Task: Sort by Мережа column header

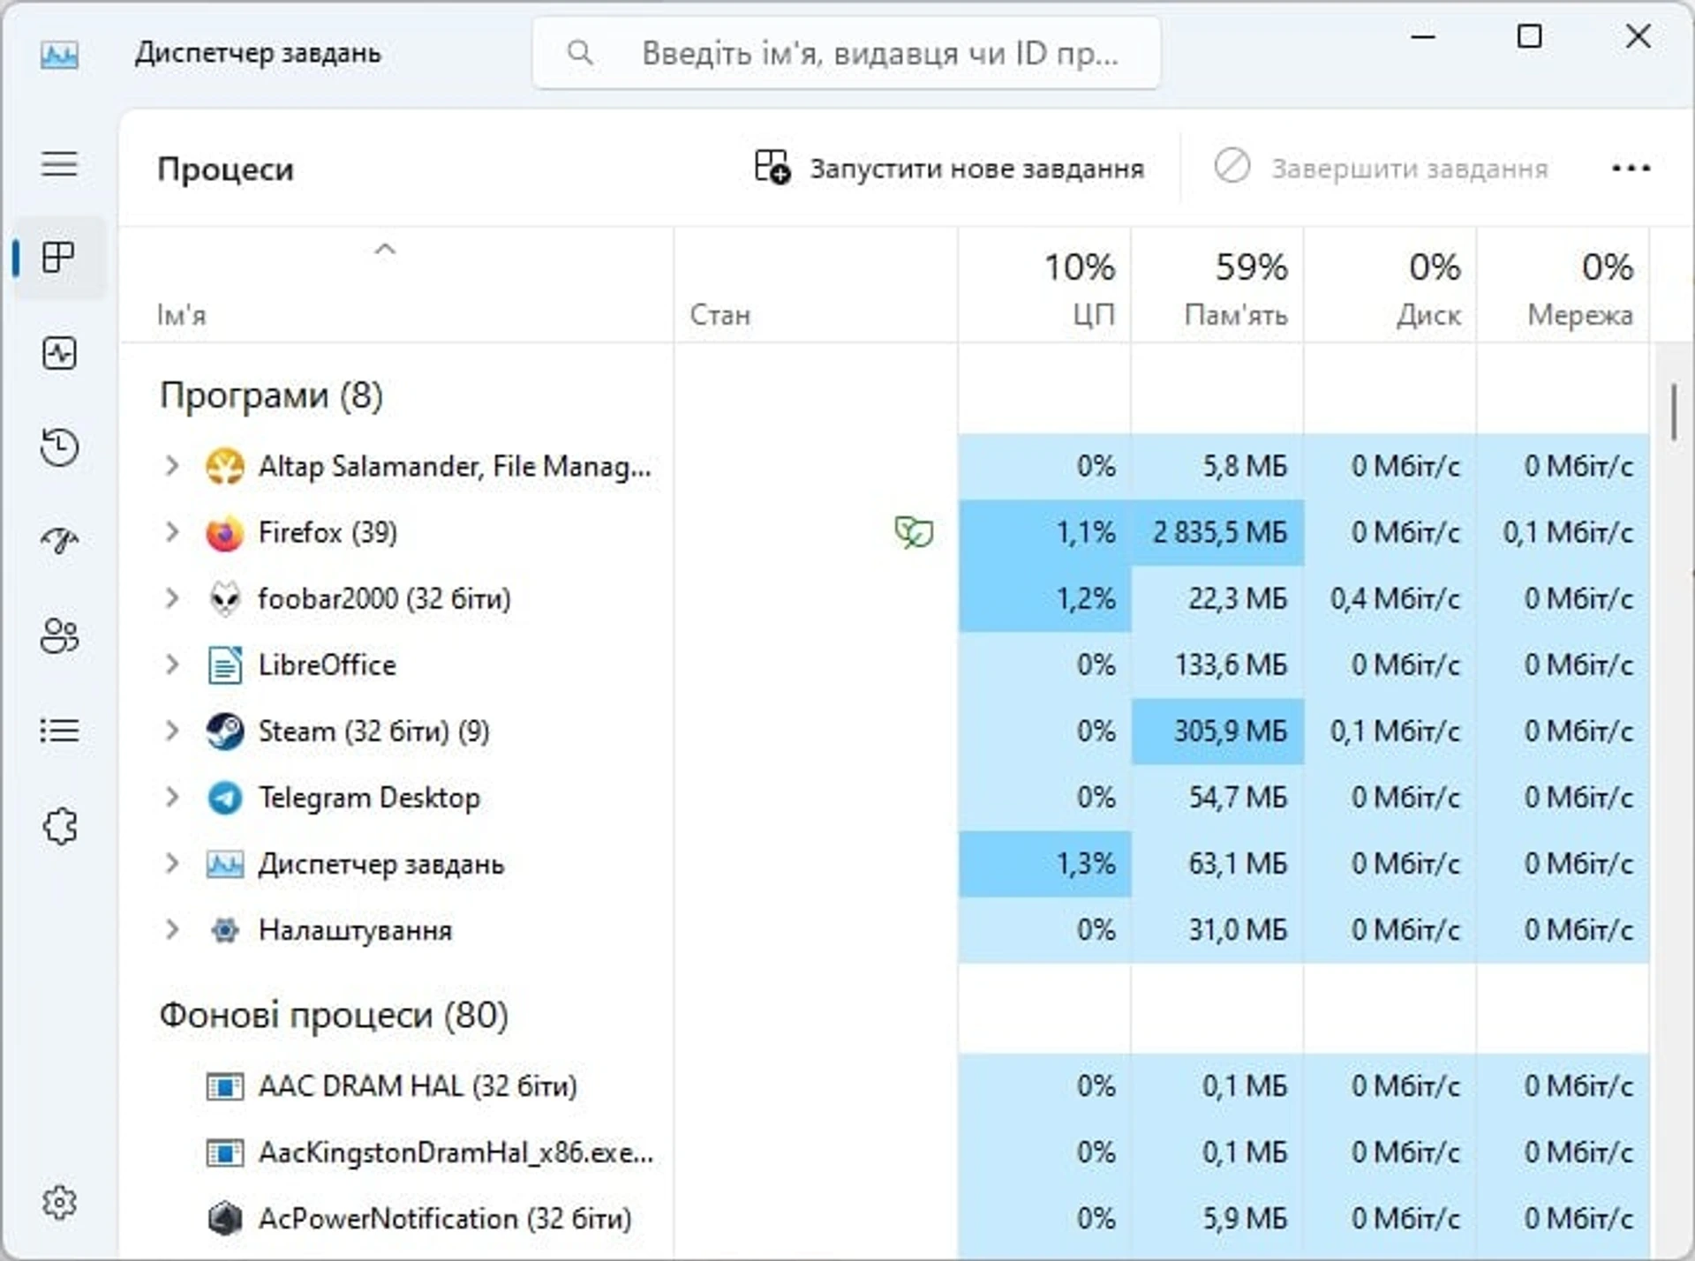Action: (x=1563, y=286)
